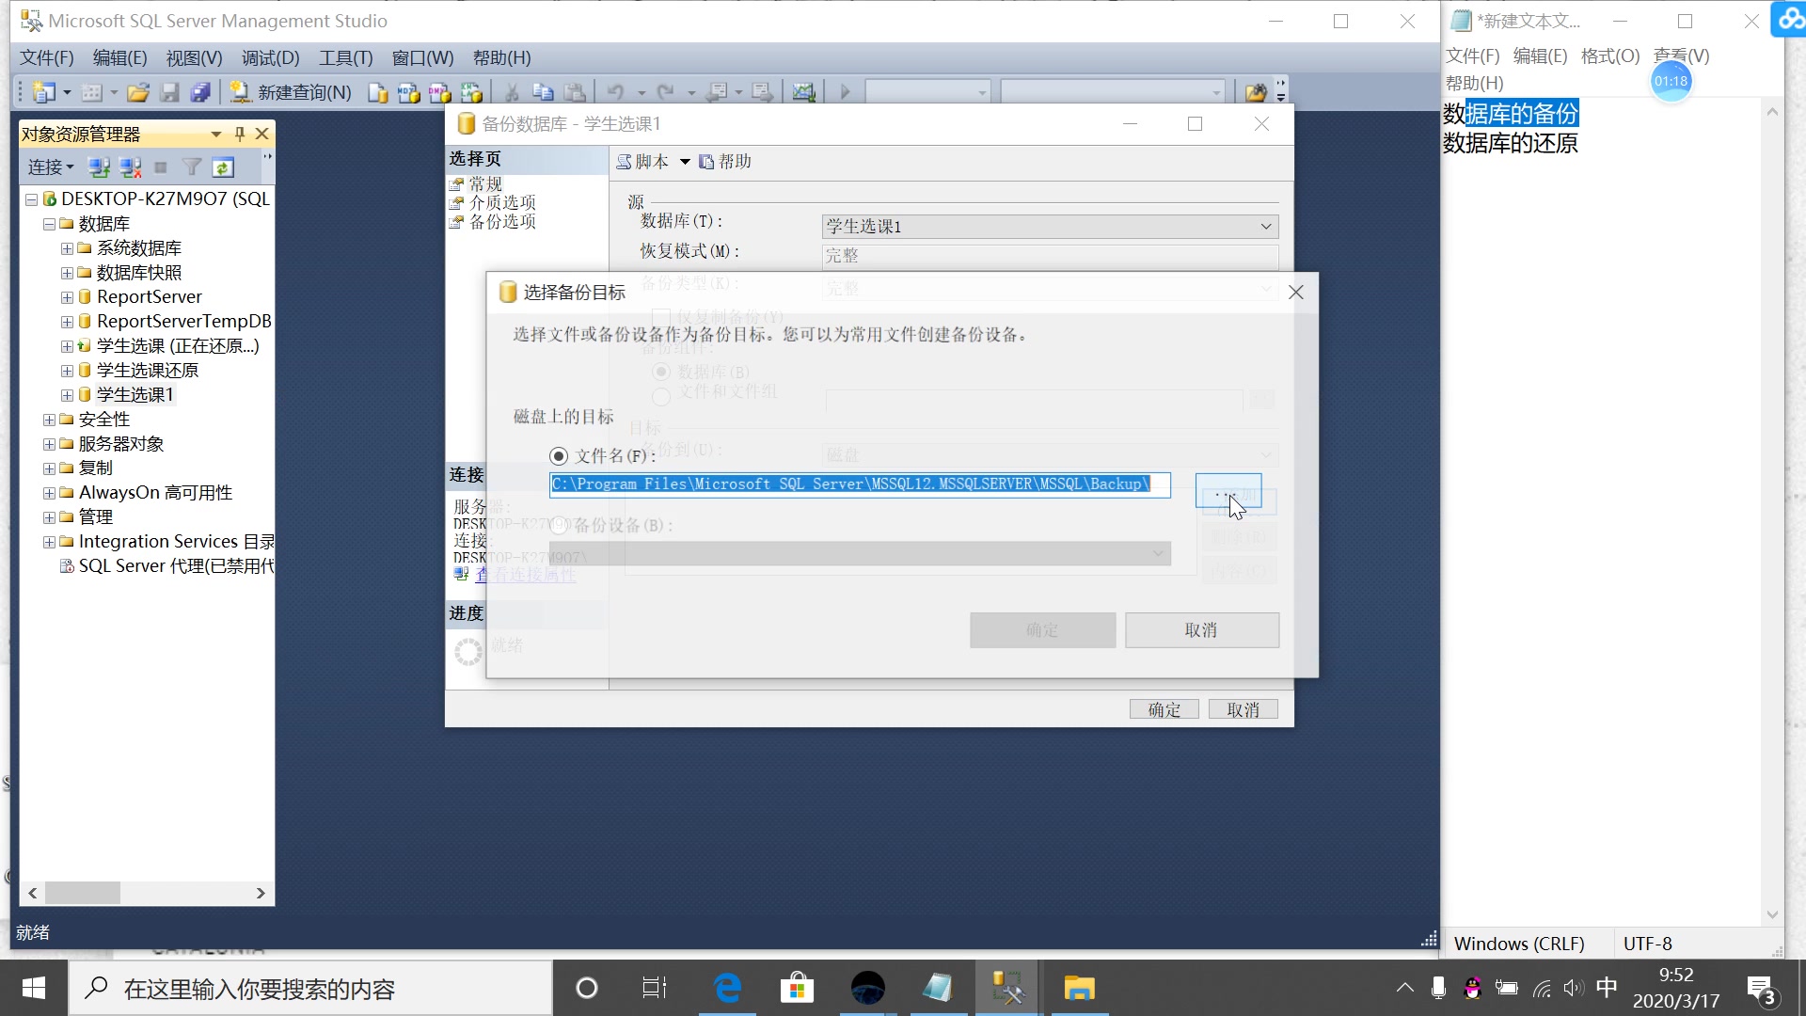Viewport: 1806px width, 1016px height.
Task: Open the Activity Monitor icon
Action: tap(803, 92)
